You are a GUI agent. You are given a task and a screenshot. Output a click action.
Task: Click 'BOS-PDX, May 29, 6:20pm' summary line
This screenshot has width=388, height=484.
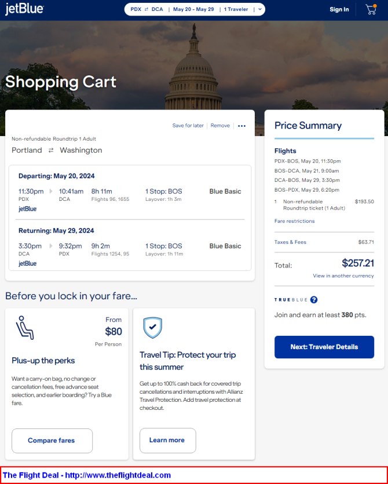307,190
